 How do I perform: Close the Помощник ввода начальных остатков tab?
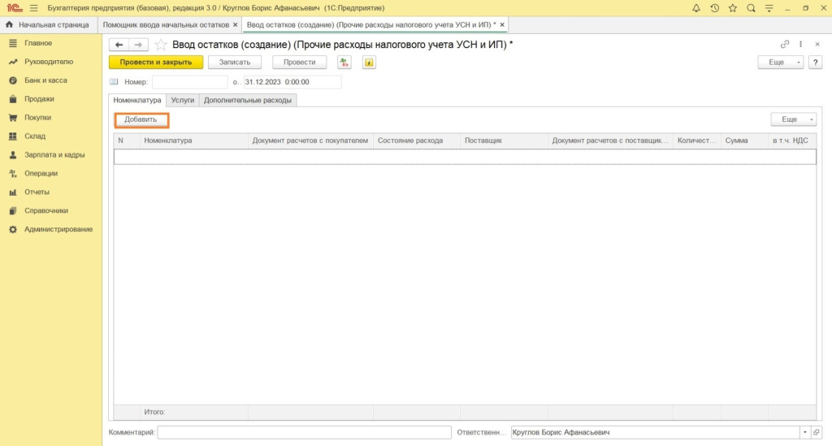[236, 25]
